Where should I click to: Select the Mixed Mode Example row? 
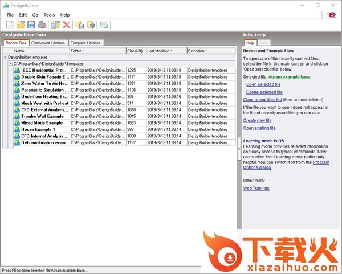coord(42,123)
